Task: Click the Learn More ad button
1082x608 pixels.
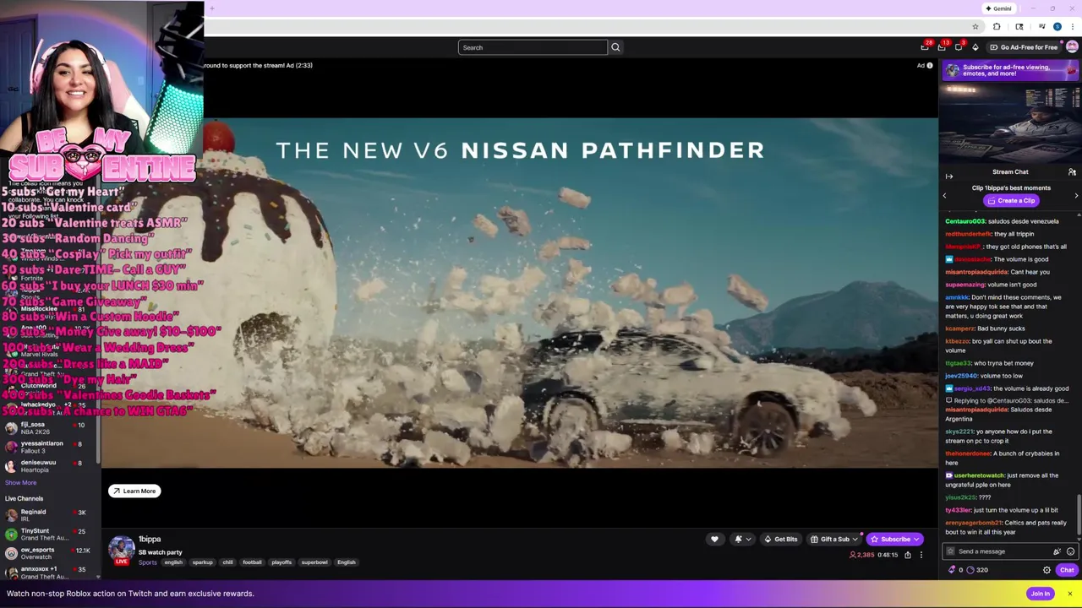Action: (134, 491)
